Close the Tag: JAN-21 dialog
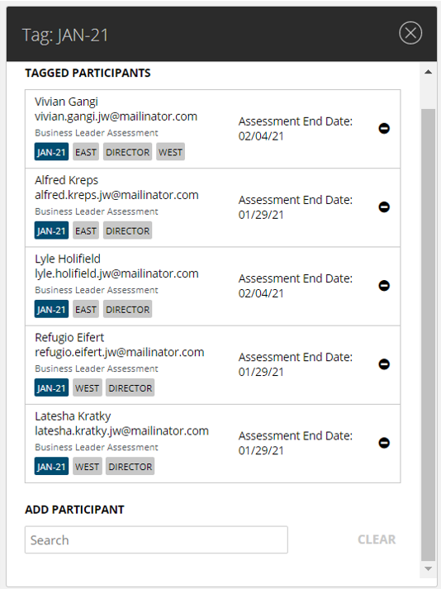This screenshot has width=441, height=589. [x=410, y=33]
